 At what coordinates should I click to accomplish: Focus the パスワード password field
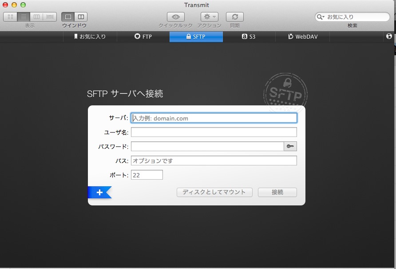pyautogui.click(x=207, y=146)
